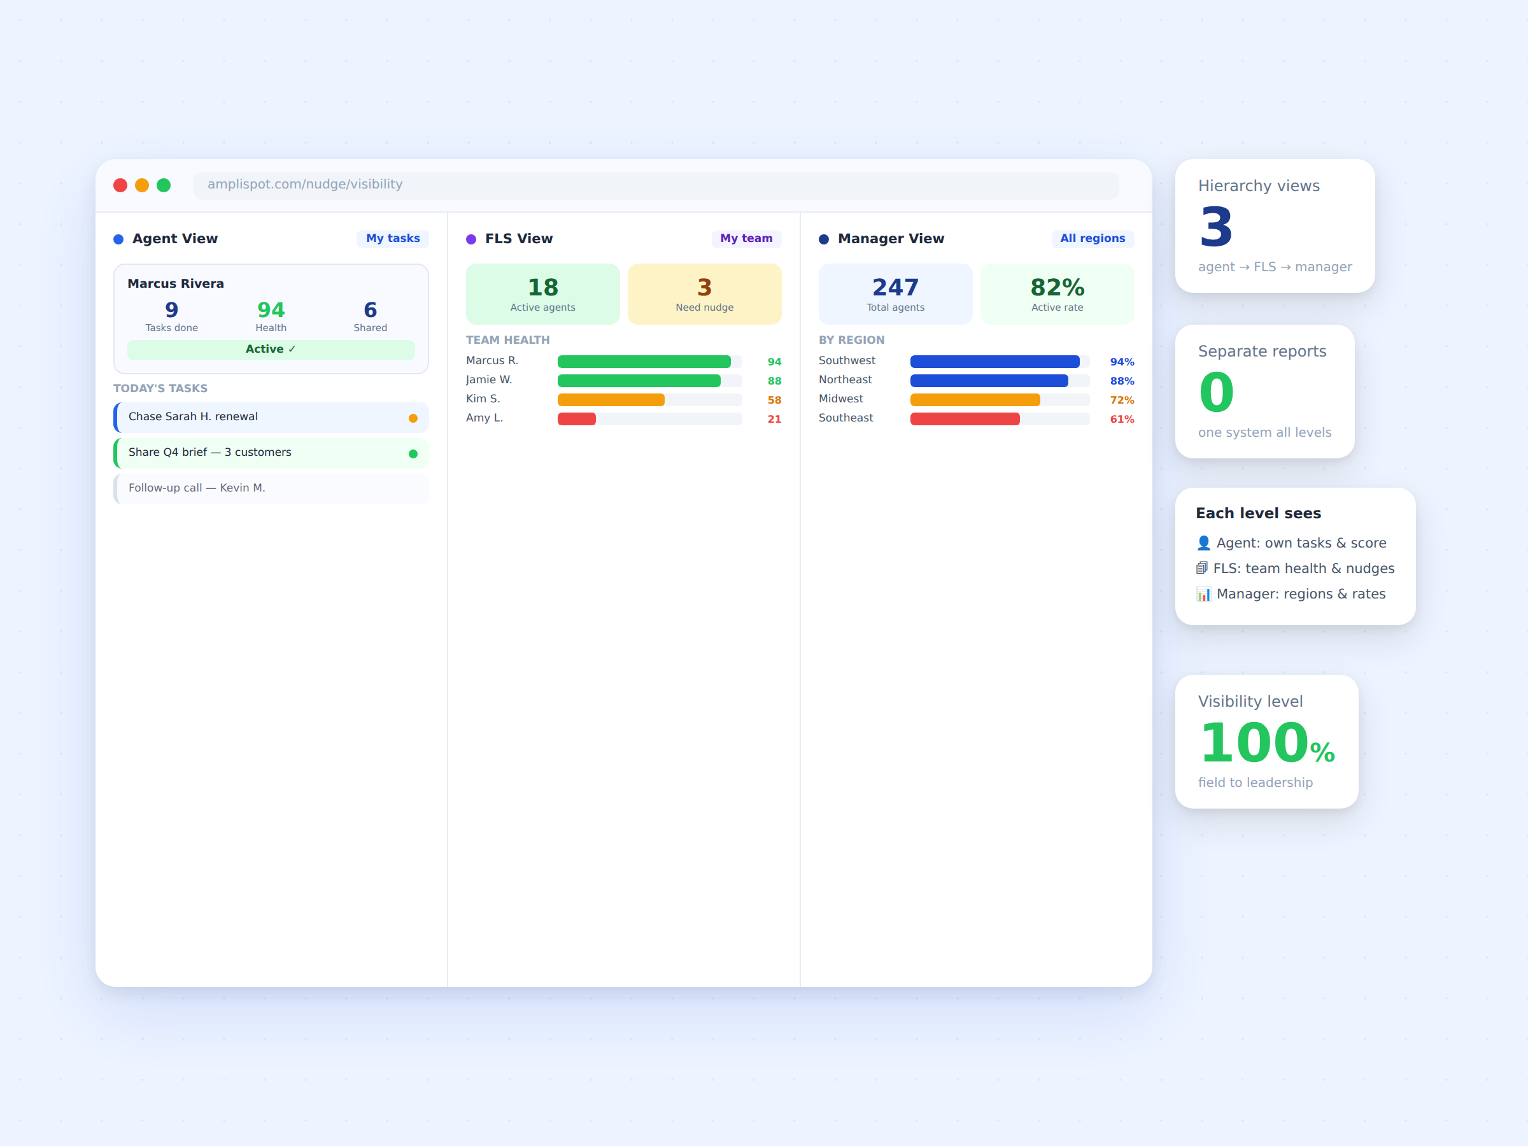The image size is (1528, 1146).
Task: Click the Each level sees heading
Action: point(1258,513)
